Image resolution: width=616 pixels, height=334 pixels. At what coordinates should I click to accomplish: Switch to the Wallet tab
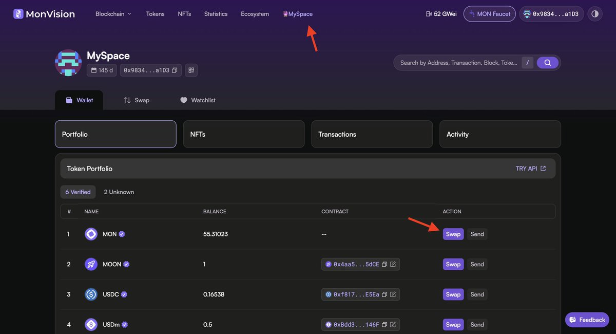79,100
